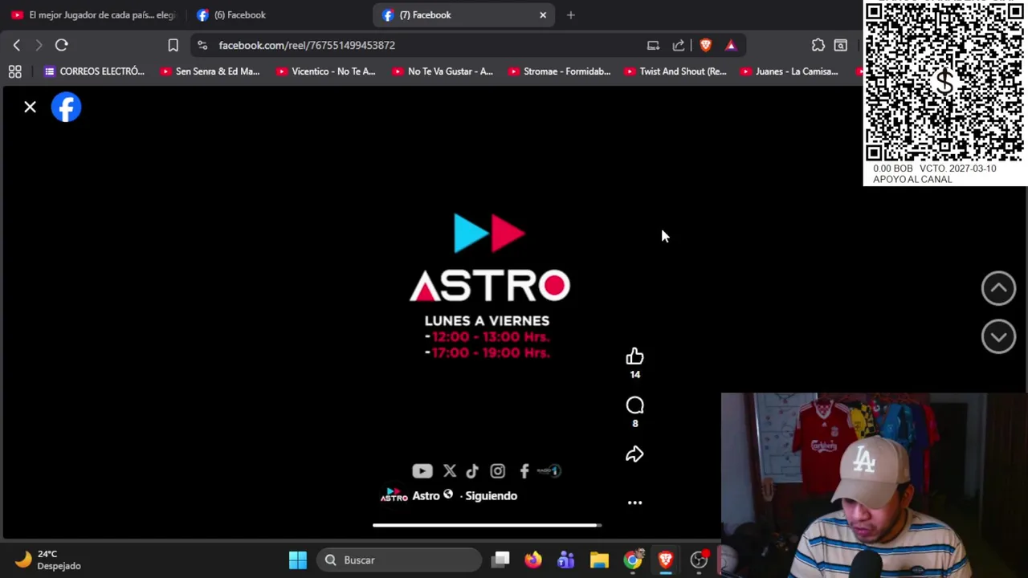
Task: Go back with the browser back arrow
Action: [17, 45]
